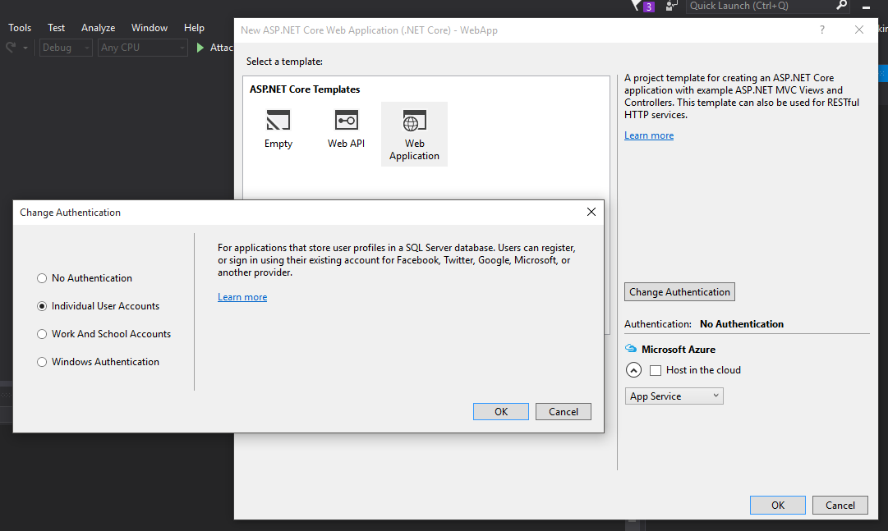This screenshot has height=531, width=888.
Task: Click OK in the New ASP.NET Core dialog
Action: tap(778, 505)
